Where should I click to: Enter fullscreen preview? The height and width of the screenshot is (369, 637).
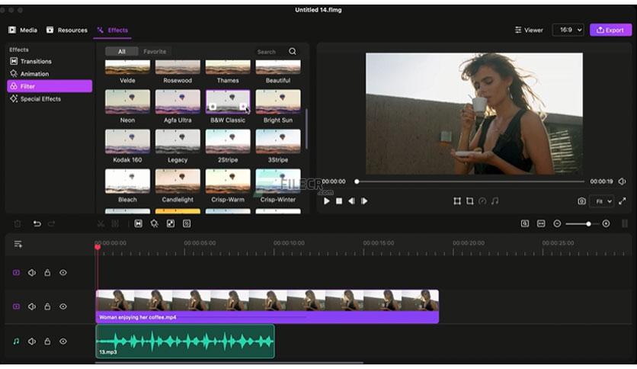coord(623,201)
